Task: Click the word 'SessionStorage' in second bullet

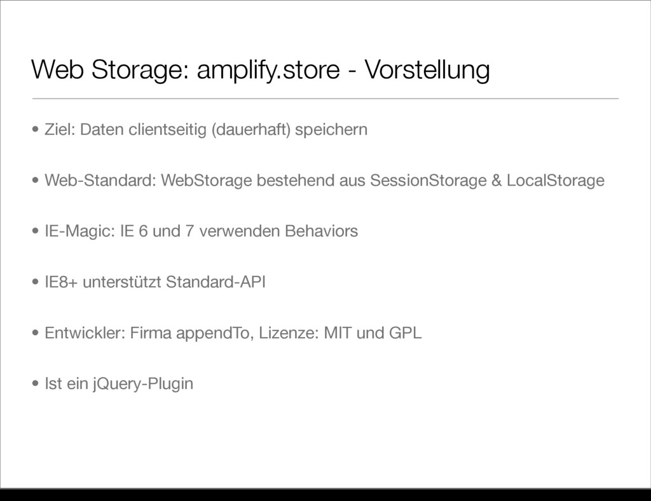Action: coord(428,181)
